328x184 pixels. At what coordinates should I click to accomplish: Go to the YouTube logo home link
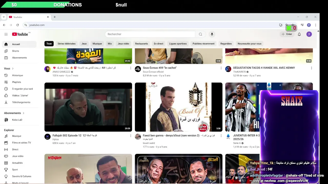coord(20,34)
